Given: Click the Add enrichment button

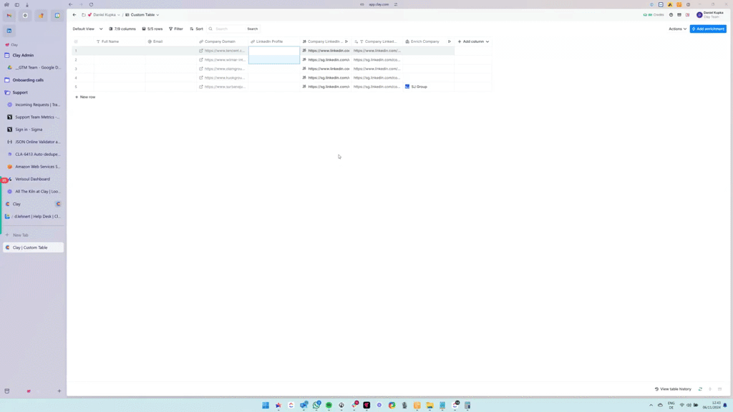Looking at the screenshot, I should (x=708, y=29).
